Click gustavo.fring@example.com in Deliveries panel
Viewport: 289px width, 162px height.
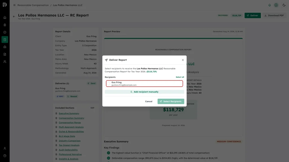click(x=68, y=91)
